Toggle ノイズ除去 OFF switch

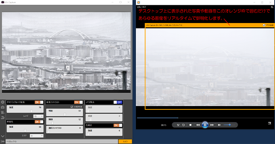point(118,102)
